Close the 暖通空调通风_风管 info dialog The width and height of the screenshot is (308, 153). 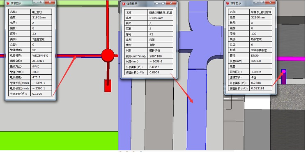pos(171,3)
